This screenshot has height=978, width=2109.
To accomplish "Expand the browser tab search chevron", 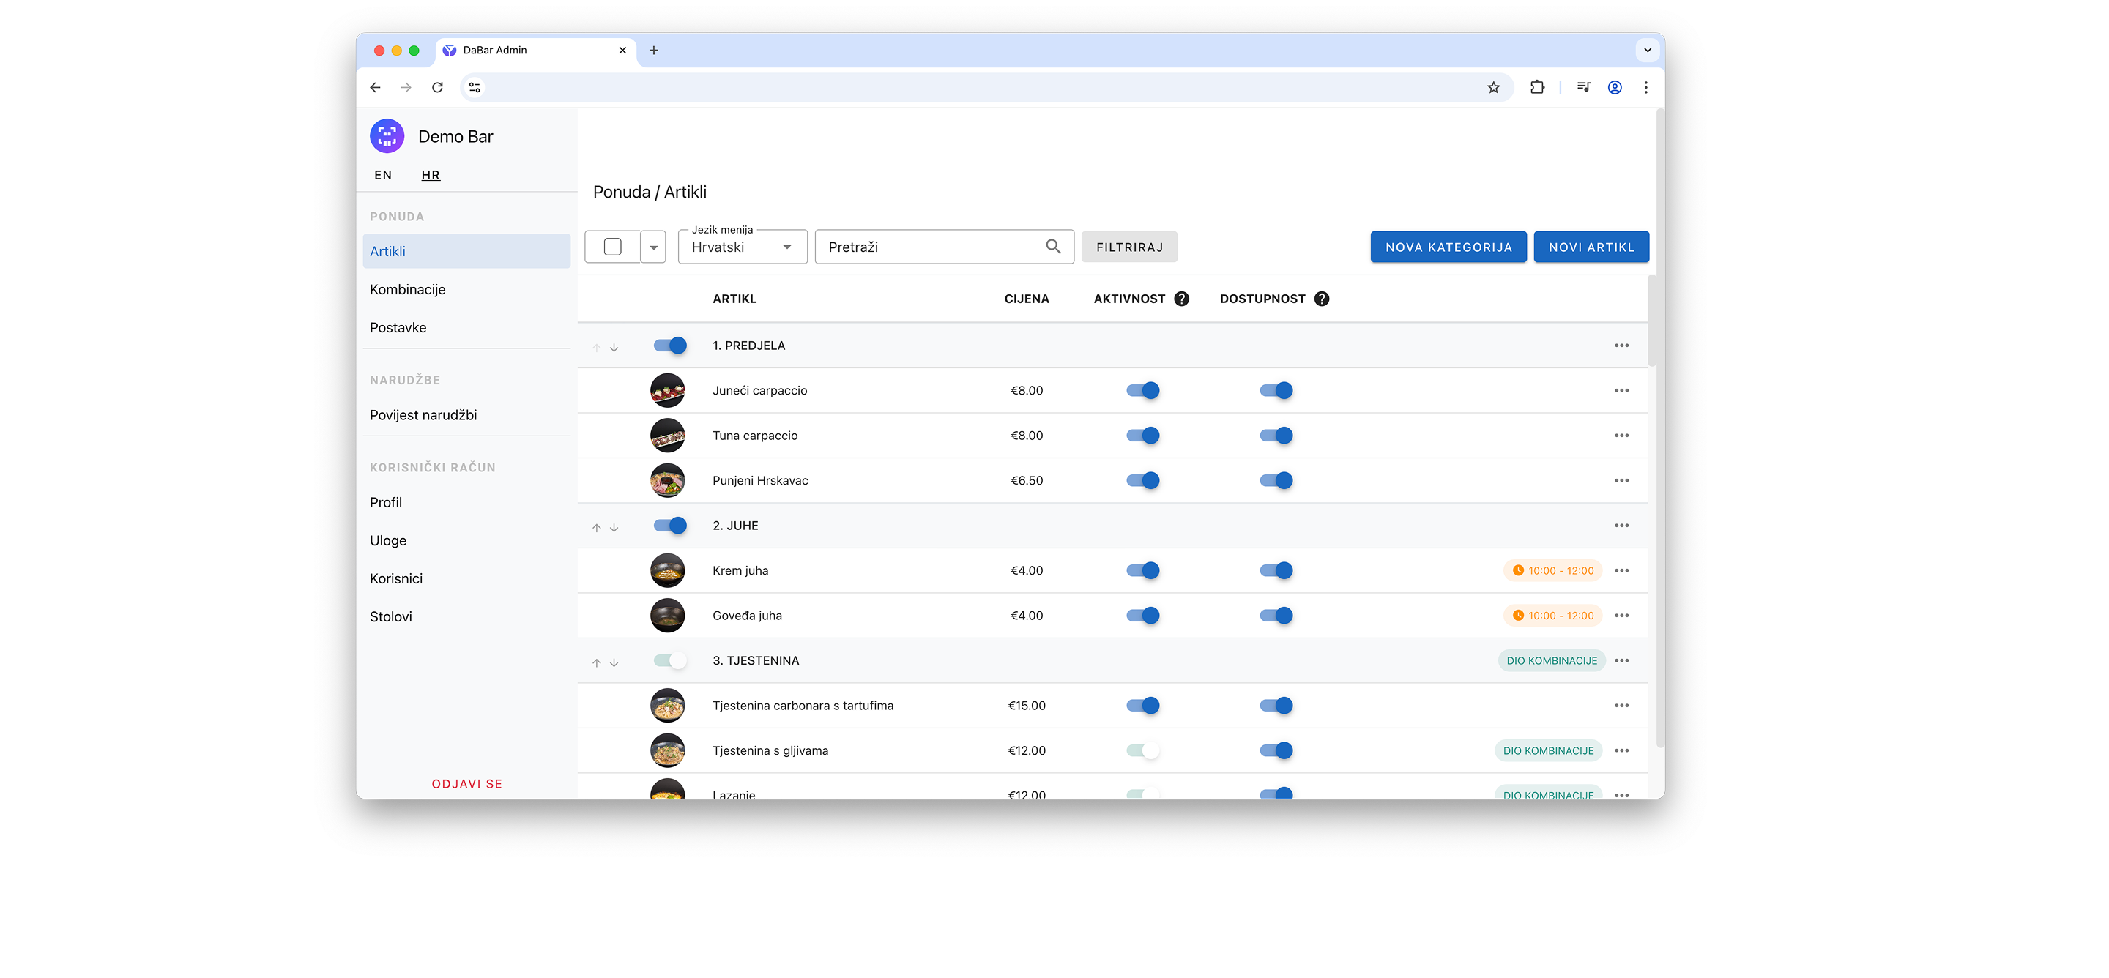I will [x=1647, y=50].
